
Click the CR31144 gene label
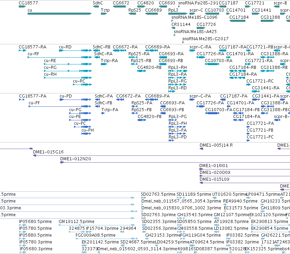coord(181,25)
